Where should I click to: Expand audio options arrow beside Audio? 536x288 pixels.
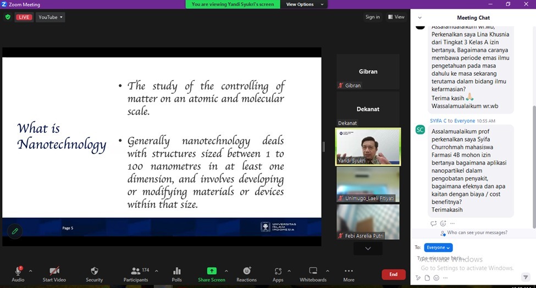[30, 271]
